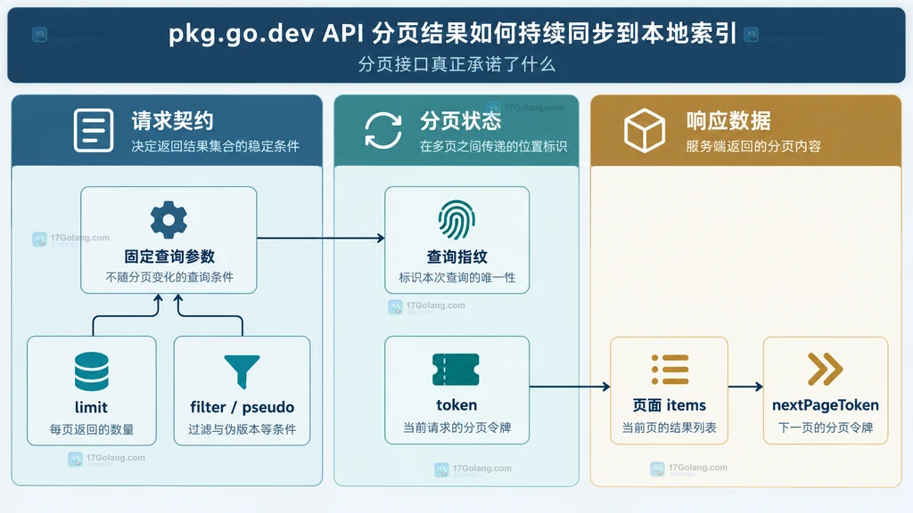Click the text 服务端返回的分页内容

(x=753, y=146)
